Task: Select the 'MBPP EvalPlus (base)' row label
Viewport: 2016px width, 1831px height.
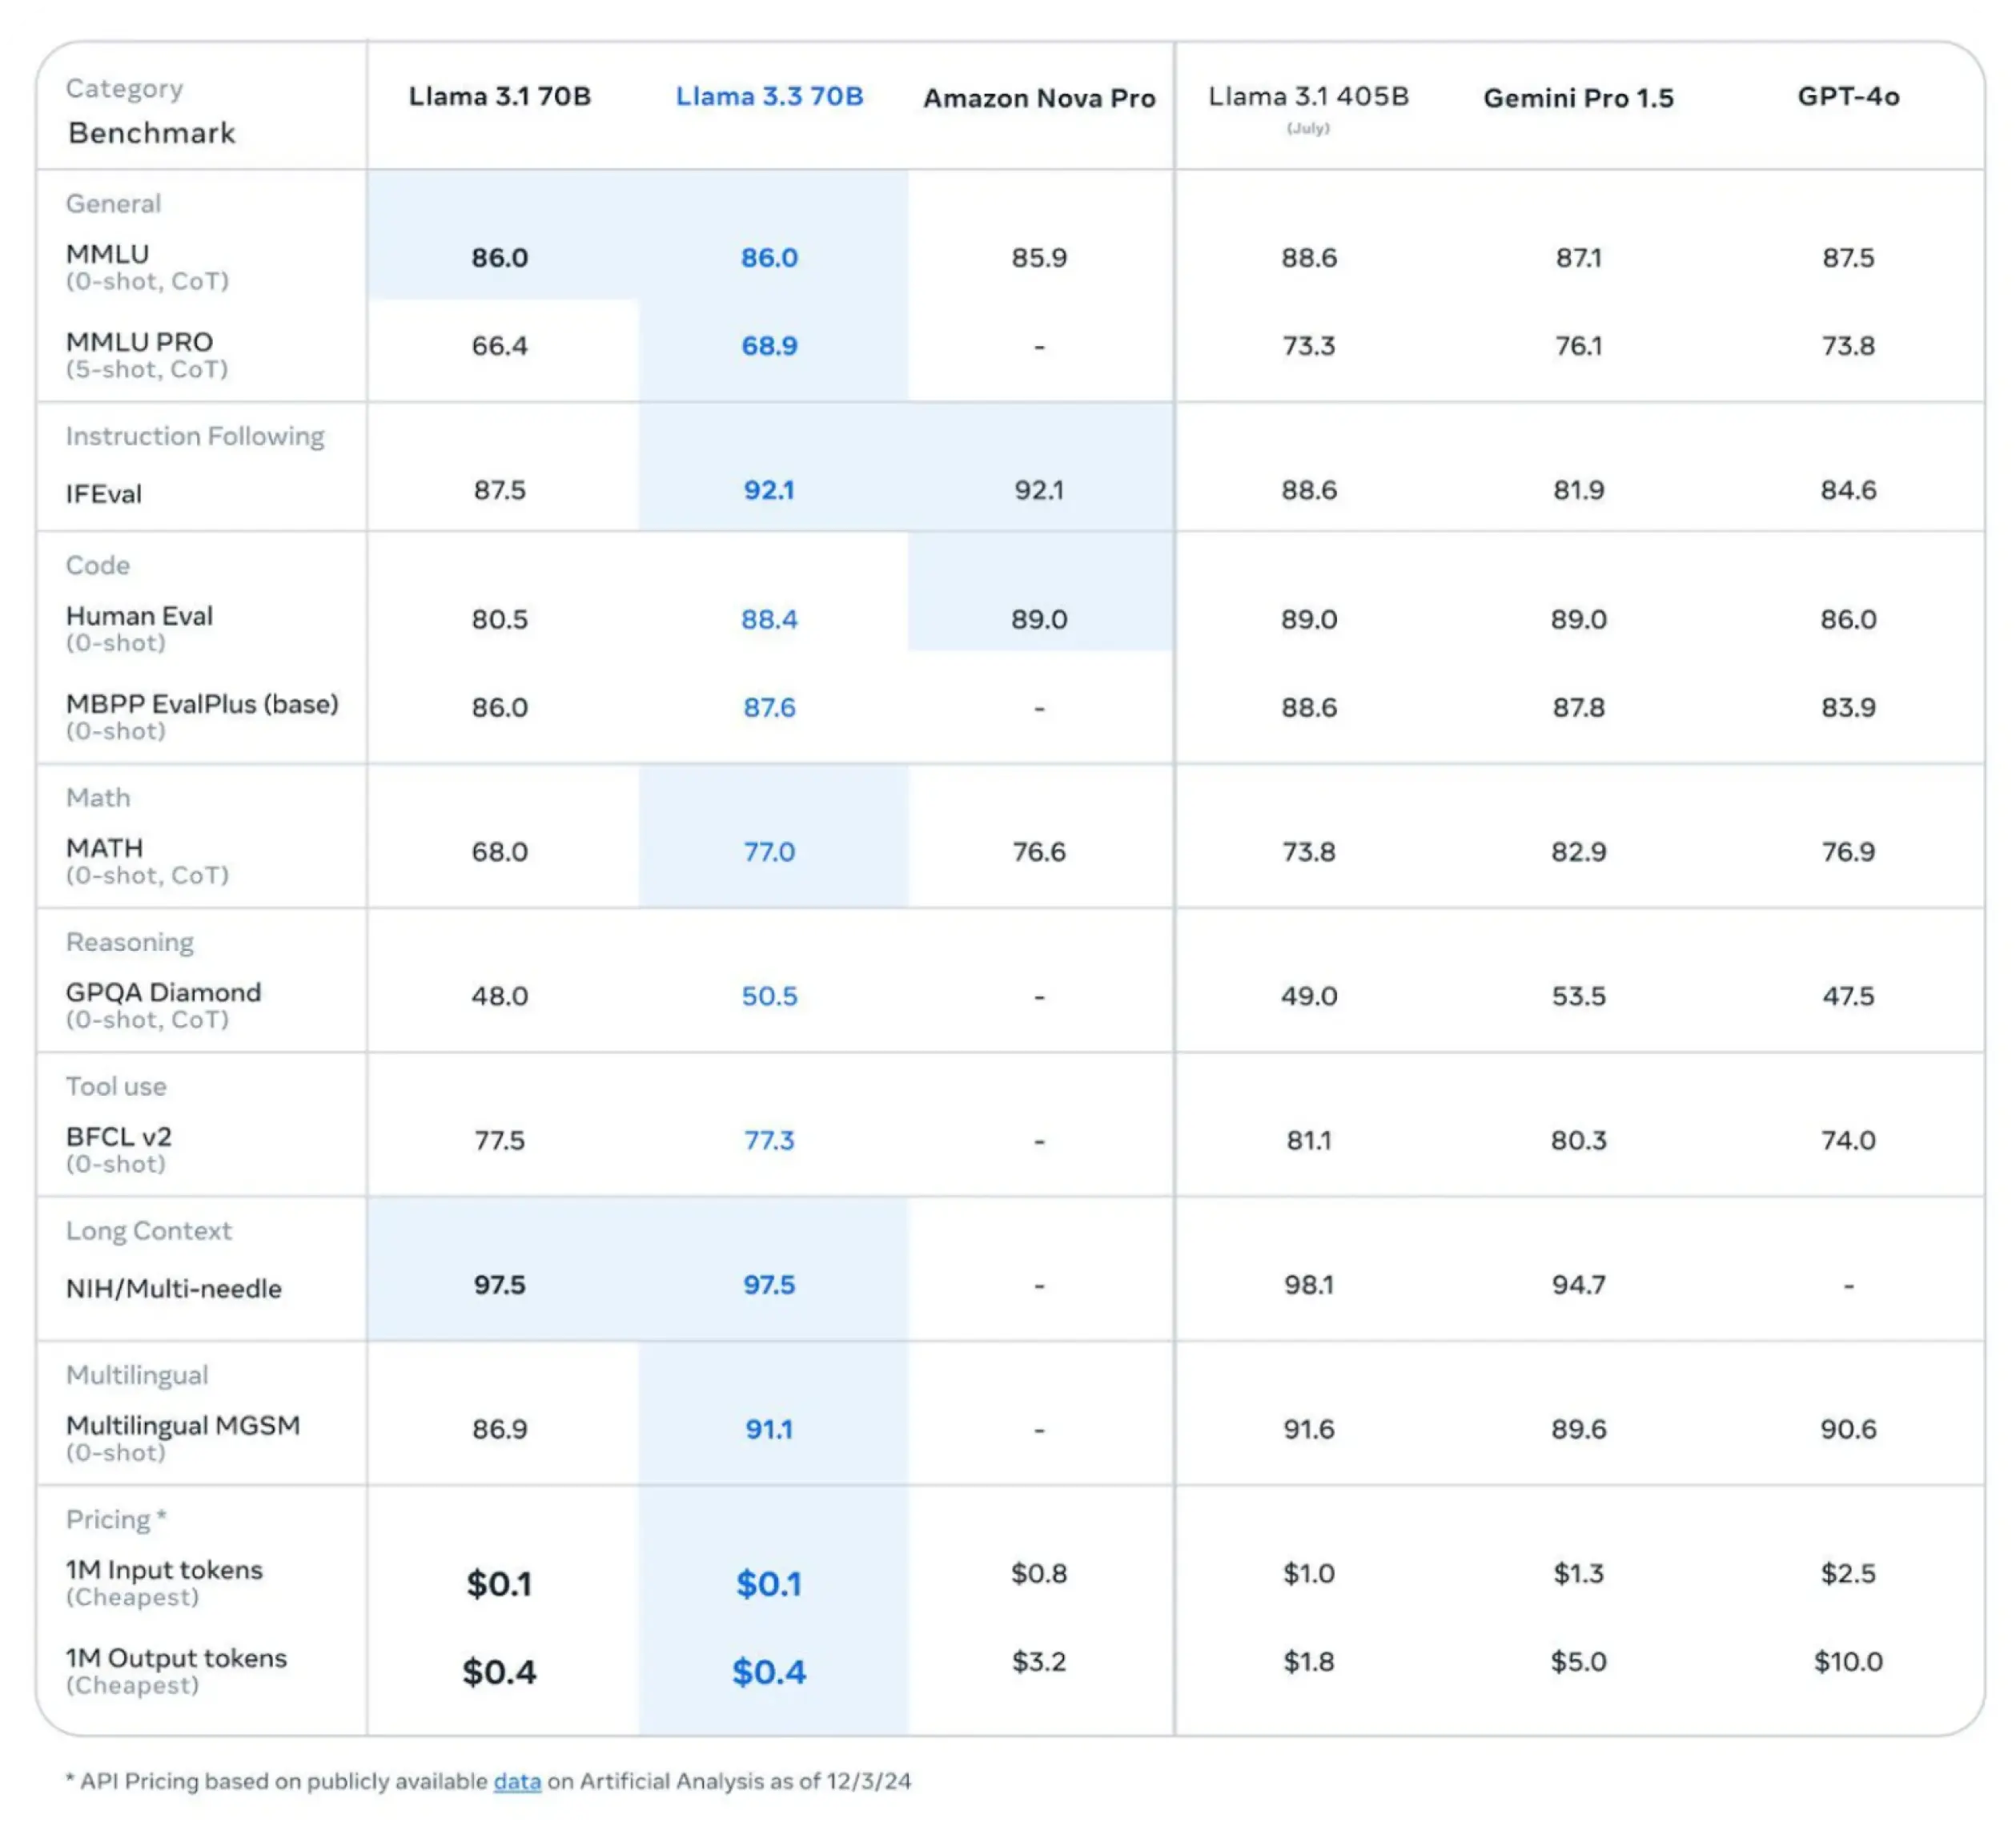Action: coord(202,704)
